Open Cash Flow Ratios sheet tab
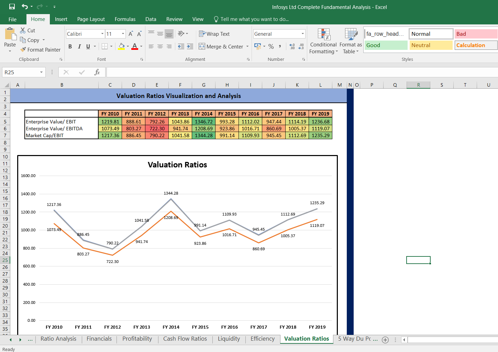Screen dimensions: 498x352 185,339
